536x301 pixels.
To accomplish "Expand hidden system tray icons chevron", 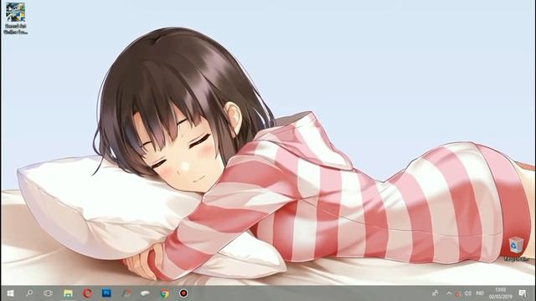I will pyautogui.click(x=449, y=293).
